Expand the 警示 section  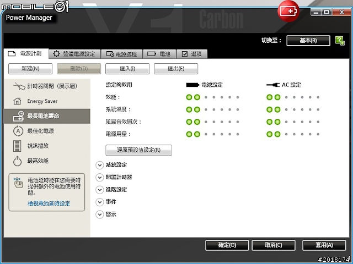point(99,215)
